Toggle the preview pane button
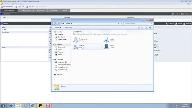192x108 pixels. tap(146, 28)
